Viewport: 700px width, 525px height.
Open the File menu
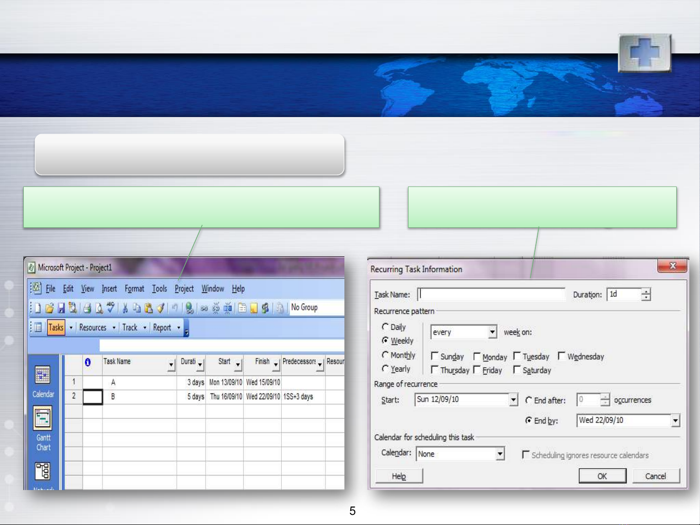tap(51, 288)
